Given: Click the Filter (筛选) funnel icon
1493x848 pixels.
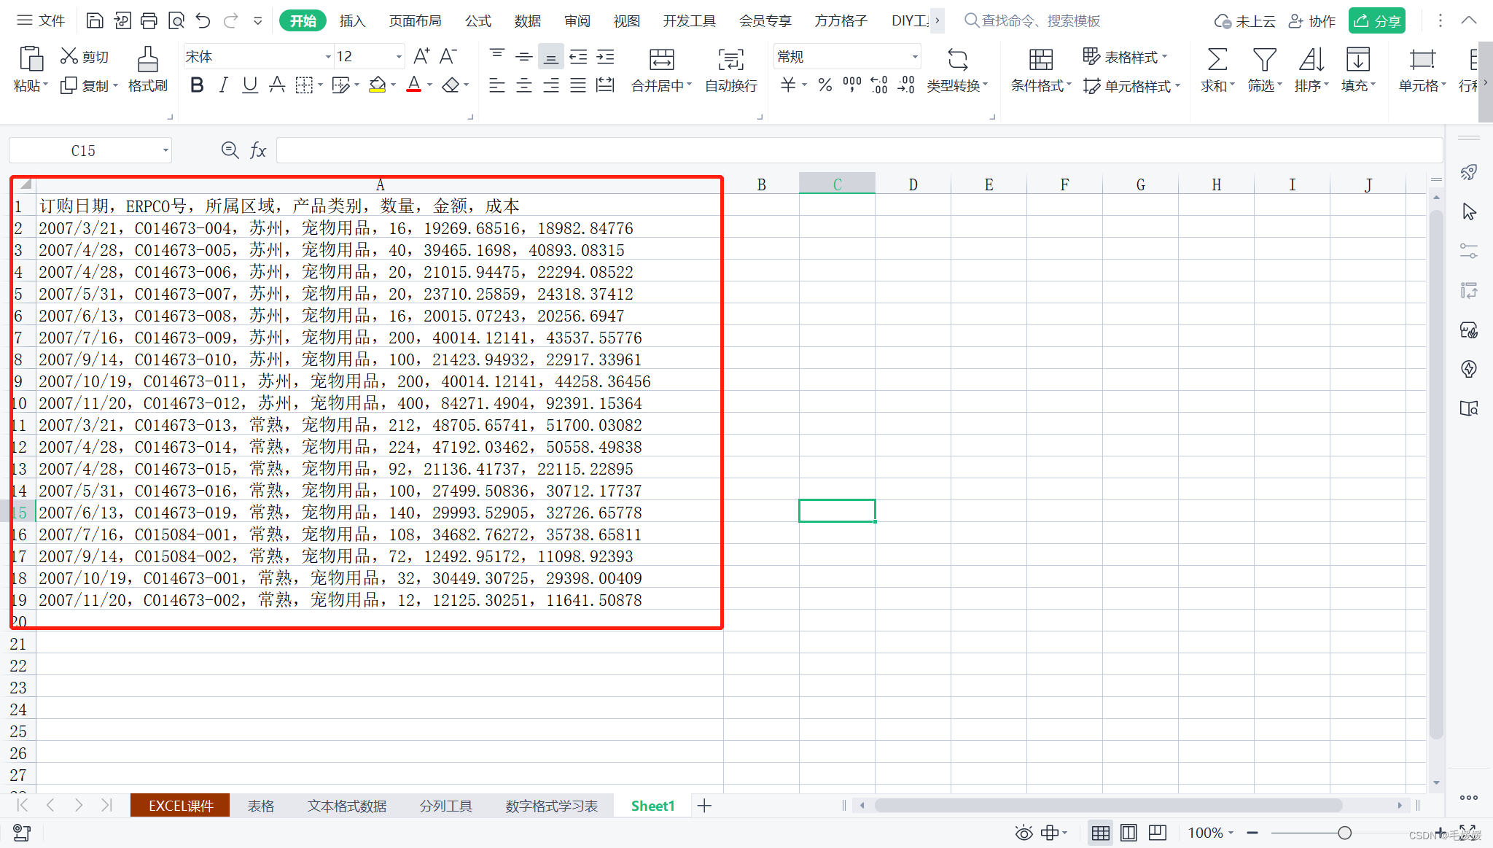Looking at the screenshot, I should [1264, 60].
